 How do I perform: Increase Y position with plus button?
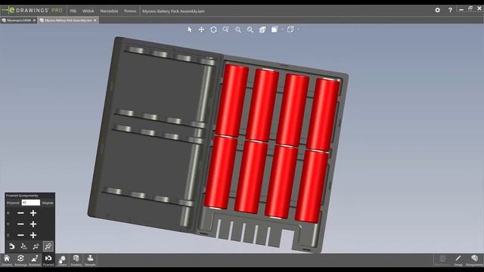point(33,224)
